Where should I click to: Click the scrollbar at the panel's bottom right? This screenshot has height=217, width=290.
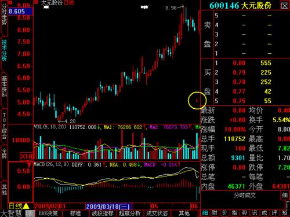288,205
